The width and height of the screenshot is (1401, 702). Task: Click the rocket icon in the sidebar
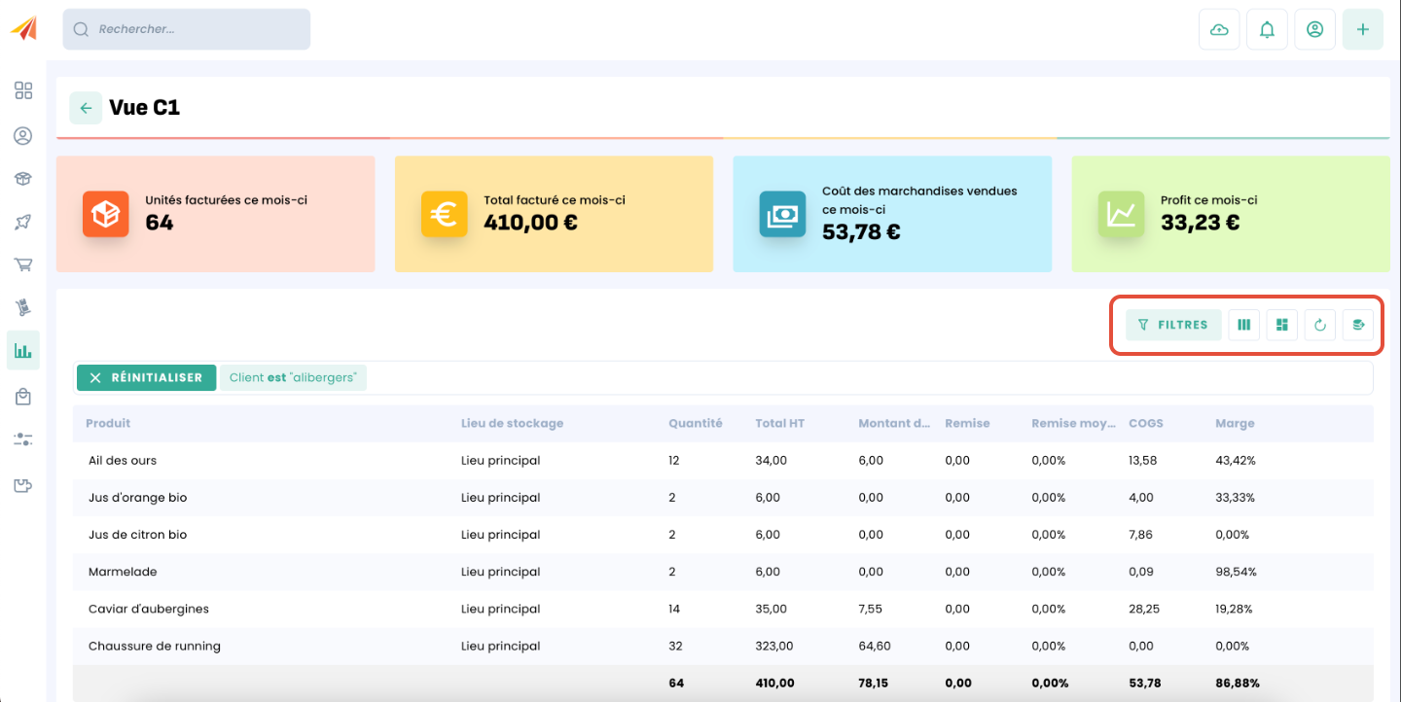tap(23, 223)
